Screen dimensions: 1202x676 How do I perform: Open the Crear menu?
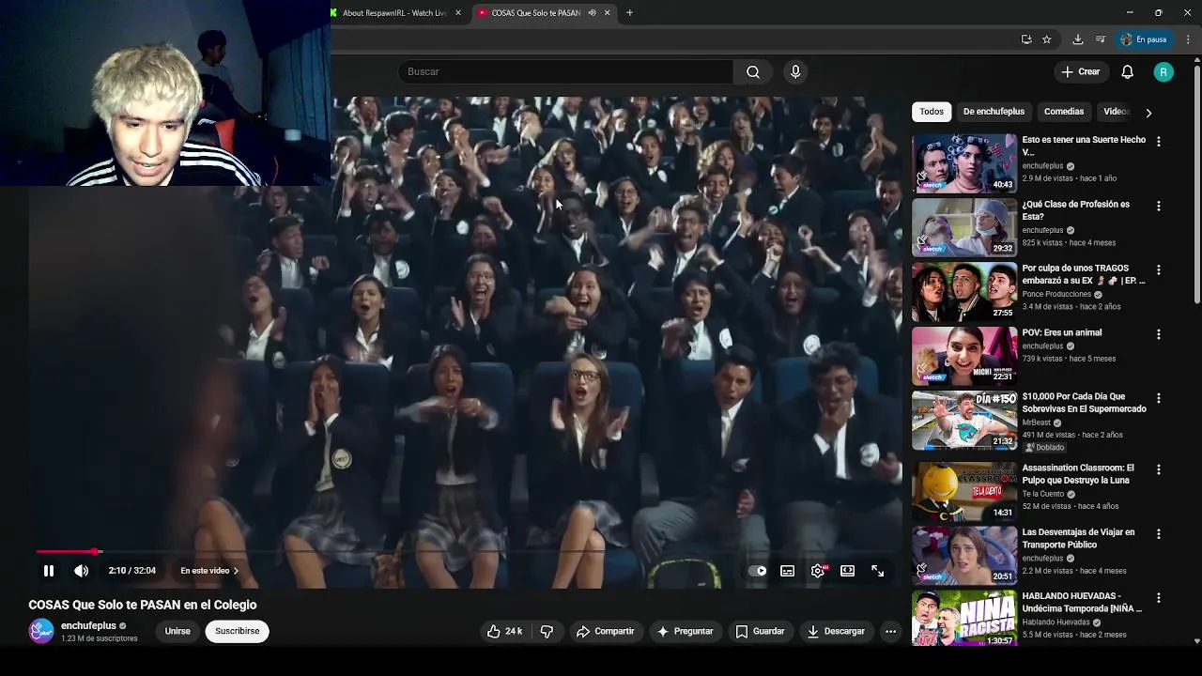[1081, 72]
